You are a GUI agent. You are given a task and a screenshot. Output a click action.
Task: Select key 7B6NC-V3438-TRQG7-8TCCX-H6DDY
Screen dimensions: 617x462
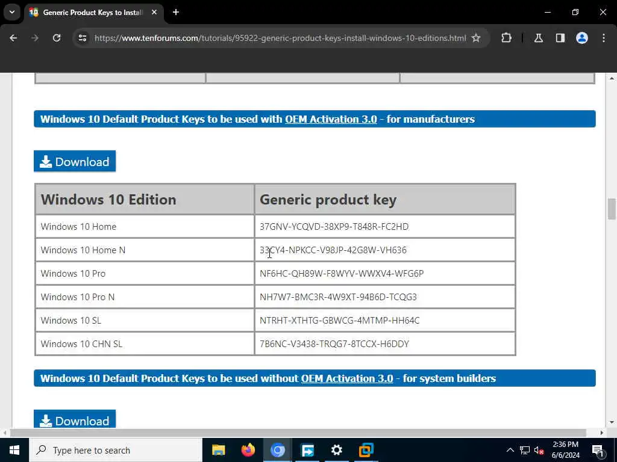334,343
